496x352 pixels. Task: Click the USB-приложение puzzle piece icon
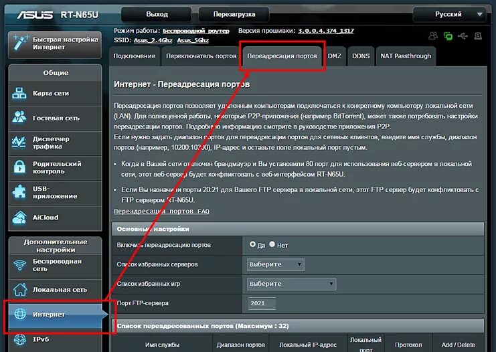19,192
